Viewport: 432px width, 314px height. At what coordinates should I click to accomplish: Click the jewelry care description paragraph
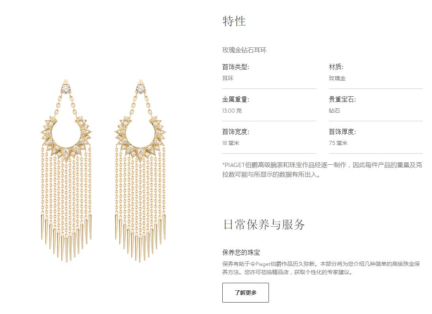(321, 268)
